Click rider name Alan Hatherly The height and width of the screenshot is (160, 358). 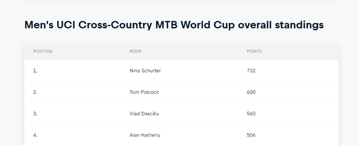tap(145, 135)
